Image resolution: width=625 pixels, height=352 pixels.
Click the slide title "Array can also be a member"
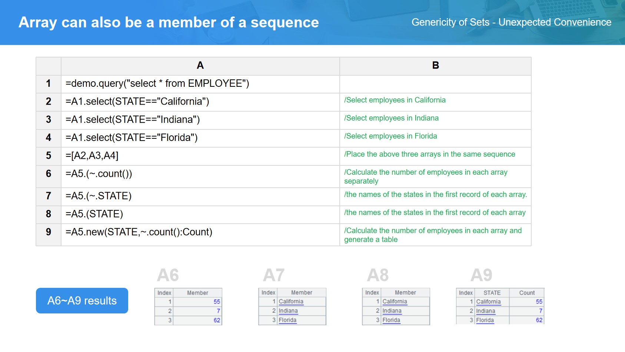(x=169, y=22)
